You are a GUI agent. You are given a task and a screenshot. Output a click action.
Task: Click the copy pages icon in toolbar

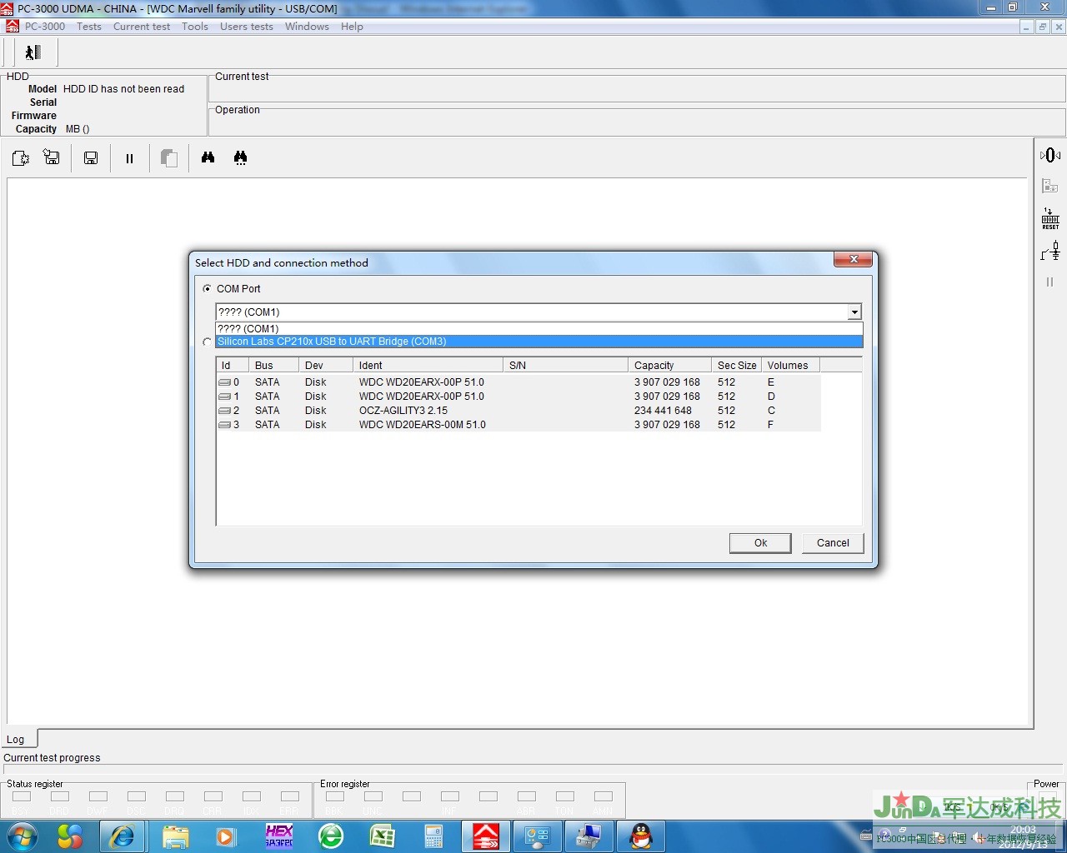point(169,157)
